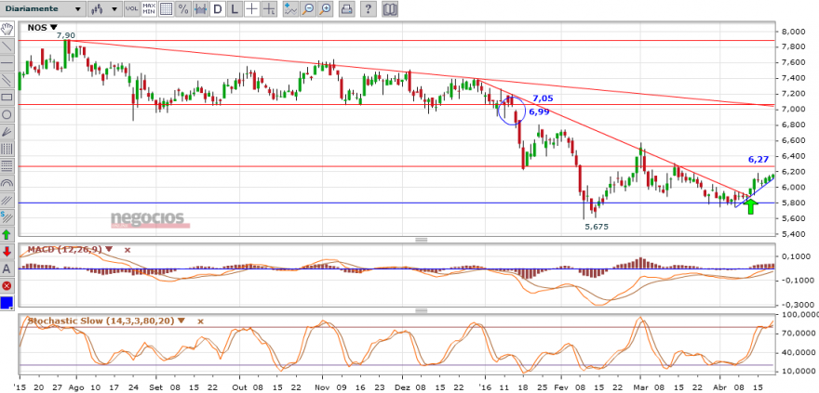The height and width of the screenshot is (393, 819).
Task: Select the rectangle drawing tool
Action: (x=7, y=97)
